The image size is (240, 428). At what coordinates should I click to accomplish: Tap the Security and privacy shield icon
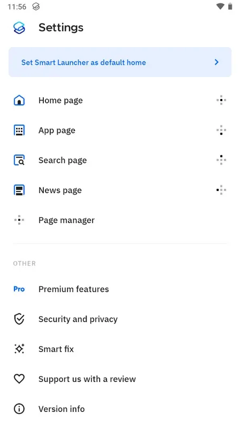(19, 319)
